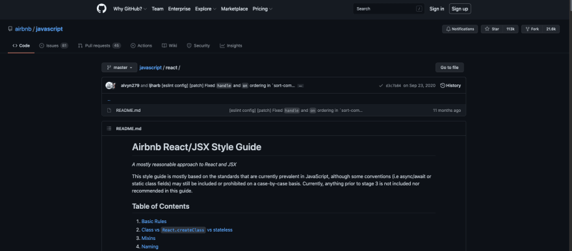Image resolution: width=572 pixels, height=251 pixels.
Task: Click the Go to file button
Action: click(449, 68)
